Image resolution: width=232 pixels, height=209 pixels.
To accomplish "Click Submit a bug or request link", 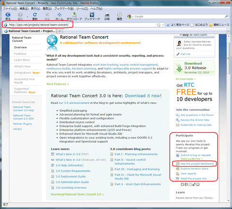I will [196, 155].
